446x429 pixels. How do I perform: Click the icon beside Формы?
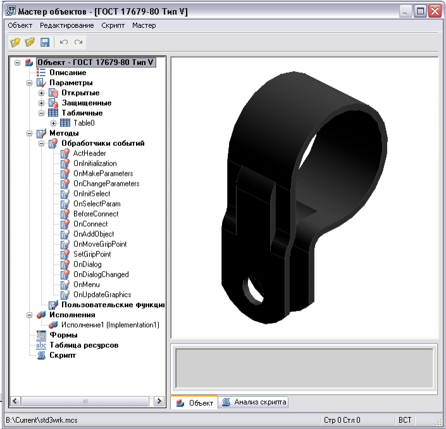pyautogui.click(x=41, y=335)
